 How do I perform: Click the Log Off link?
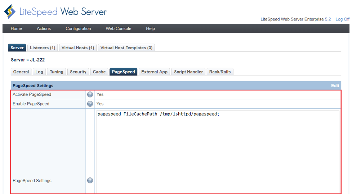tap(342, 19)
